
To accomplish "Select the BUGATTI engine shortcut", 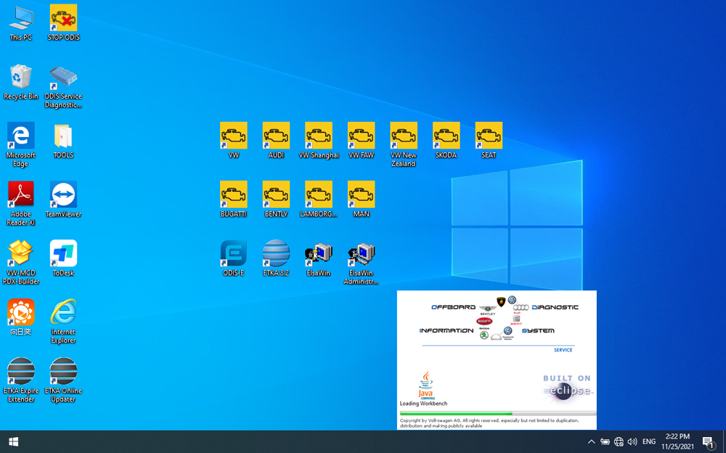I will 233,200.
